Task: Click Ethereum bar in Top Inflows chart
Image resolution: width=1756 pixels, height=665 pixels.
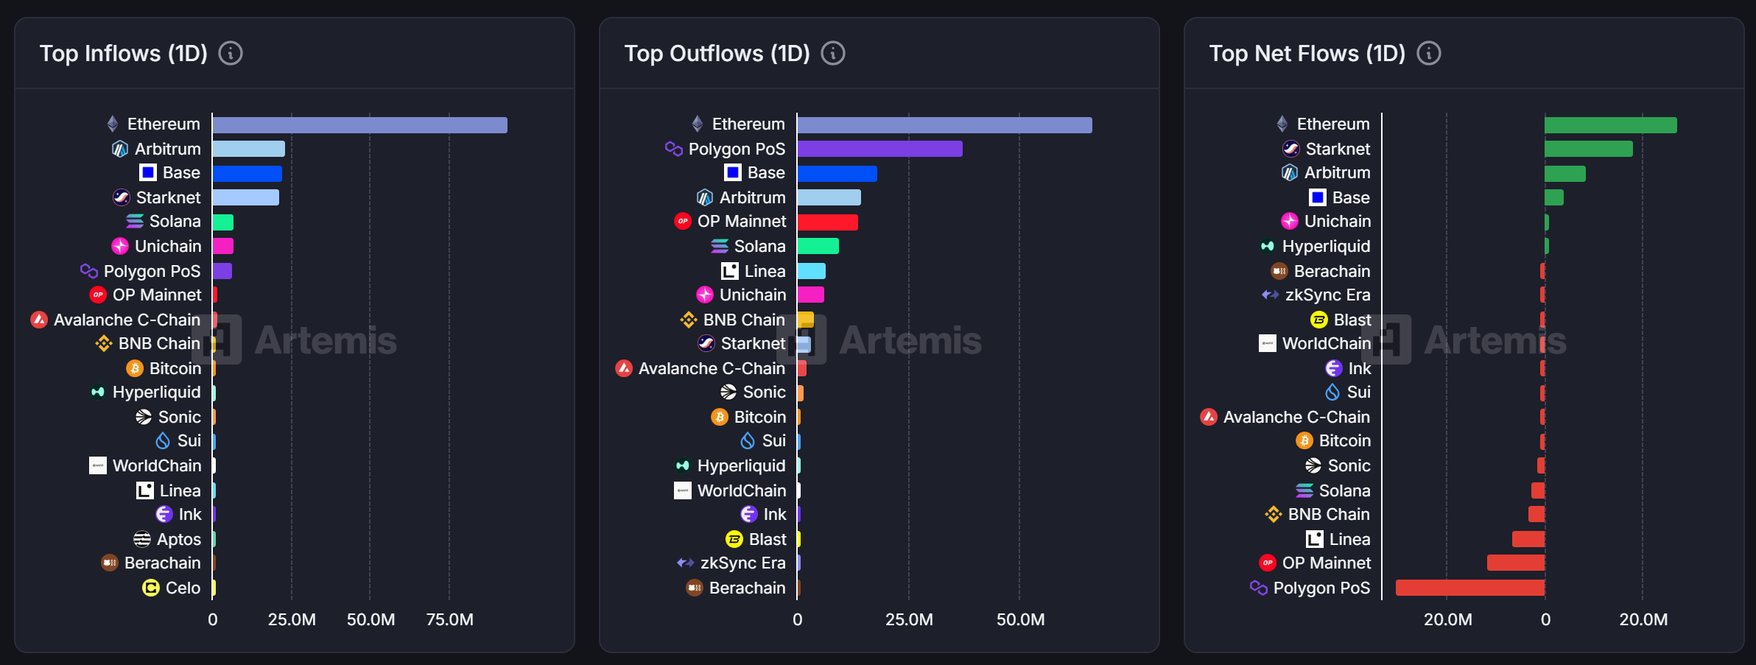Action: coord(360,125)
